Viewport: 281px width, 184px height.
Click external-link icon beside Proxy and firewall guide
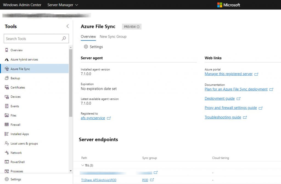[261, 108]
